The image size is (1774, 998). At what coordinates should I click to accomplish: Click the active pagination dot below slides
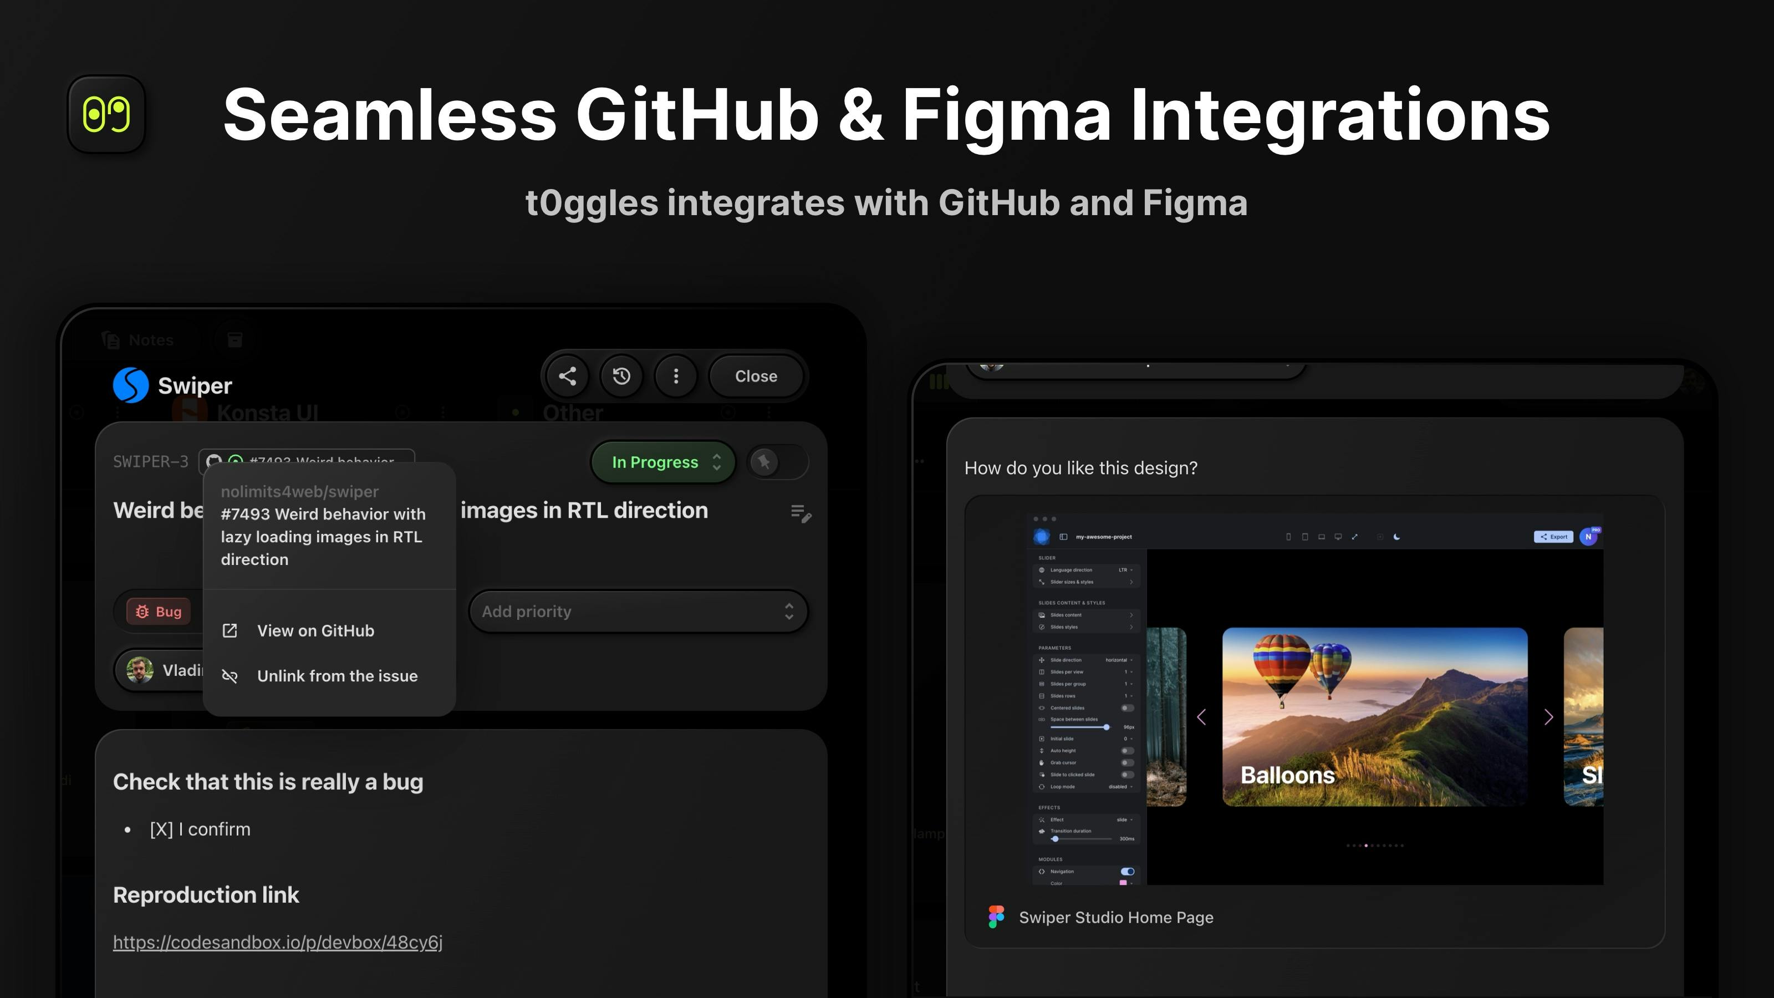tap(1367, 845)
